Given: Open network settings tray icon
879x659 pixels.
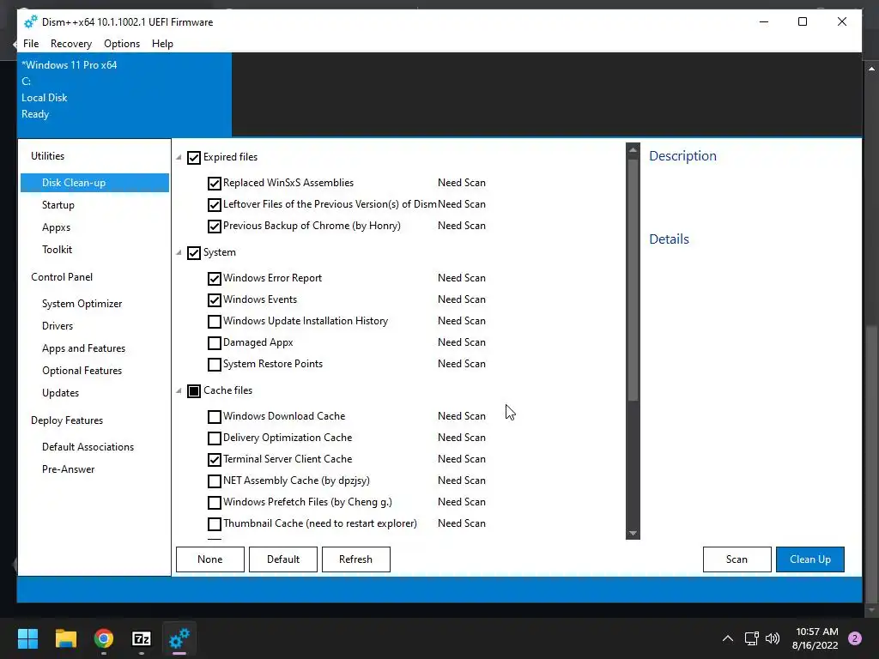Looking at the screenshot, I should click(751, 638).
